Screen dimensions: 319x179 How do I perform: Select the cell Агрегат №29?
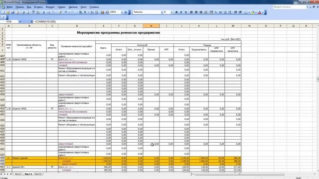click(x=29, y=60)
